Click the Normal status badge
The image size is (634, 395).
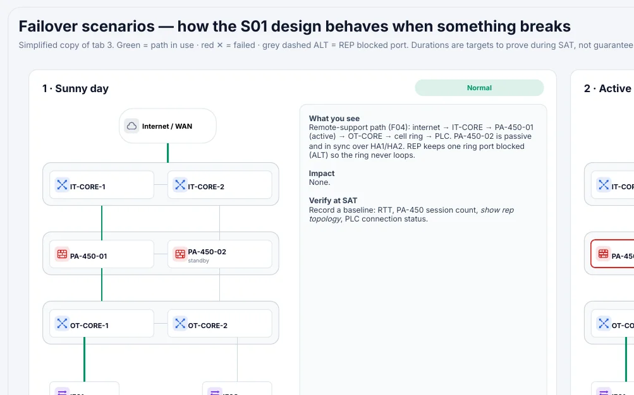pos(479,88)
